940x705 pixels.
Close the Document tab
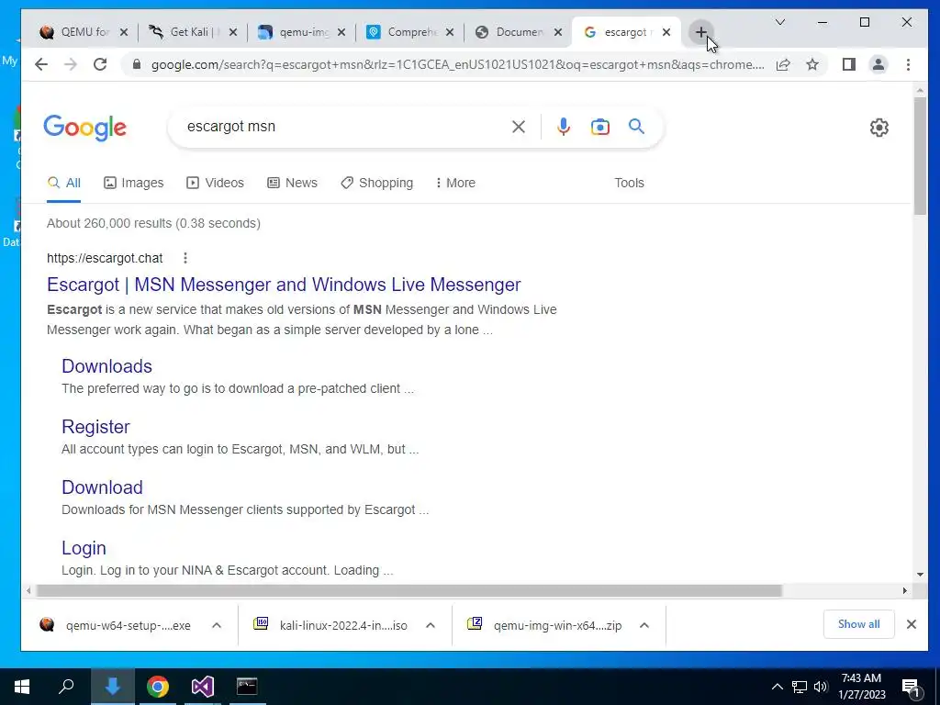558,32
